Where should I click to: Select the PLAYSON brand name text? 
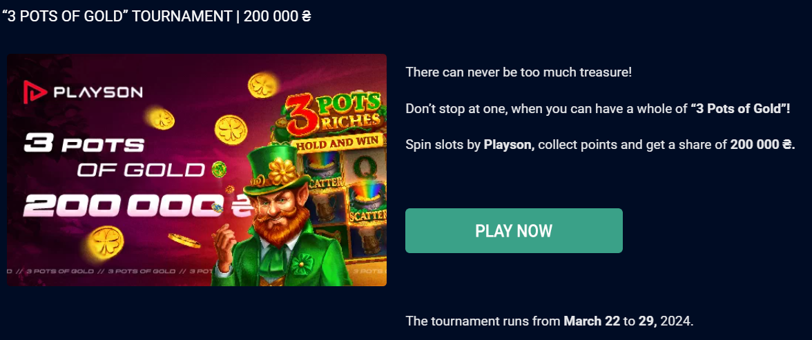coord(98,92)
